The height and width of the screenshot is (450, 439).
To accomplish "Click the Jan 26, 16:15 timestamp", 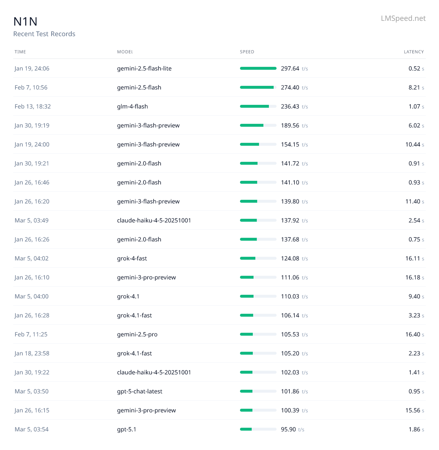I will click(x=32, y=410).
